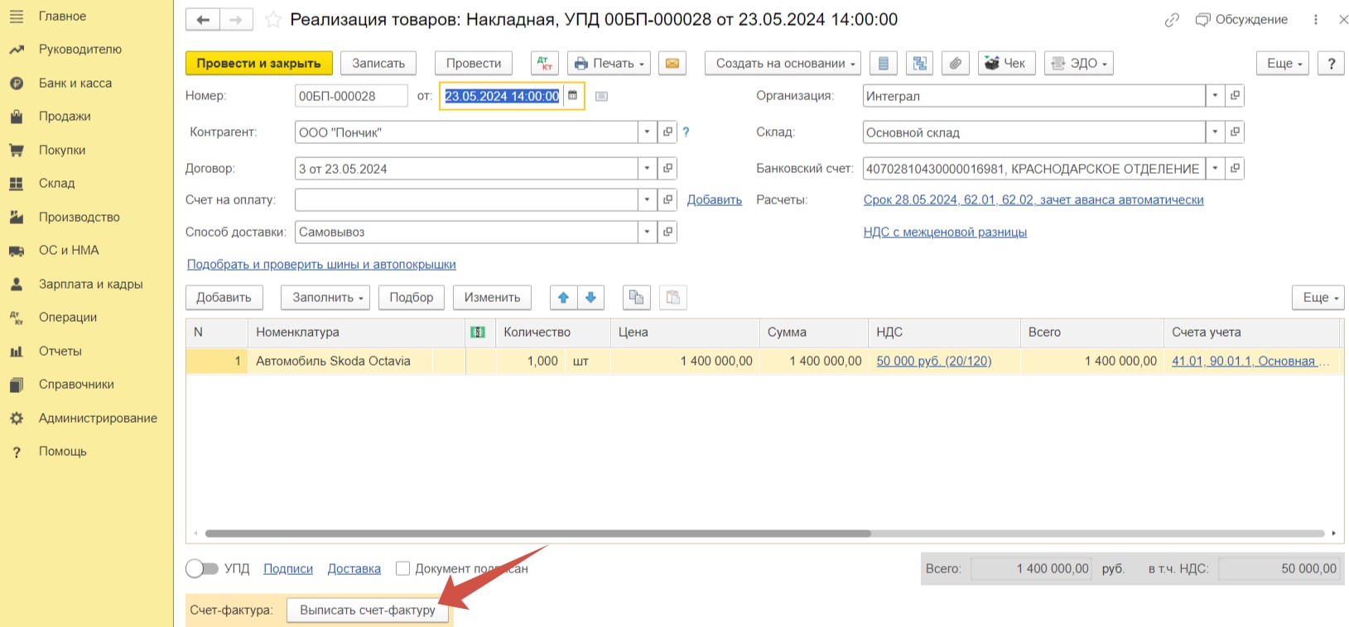This screenshot has width=1349, height=627.
Task: Click the Номер input field
Action: click(351, 96)
